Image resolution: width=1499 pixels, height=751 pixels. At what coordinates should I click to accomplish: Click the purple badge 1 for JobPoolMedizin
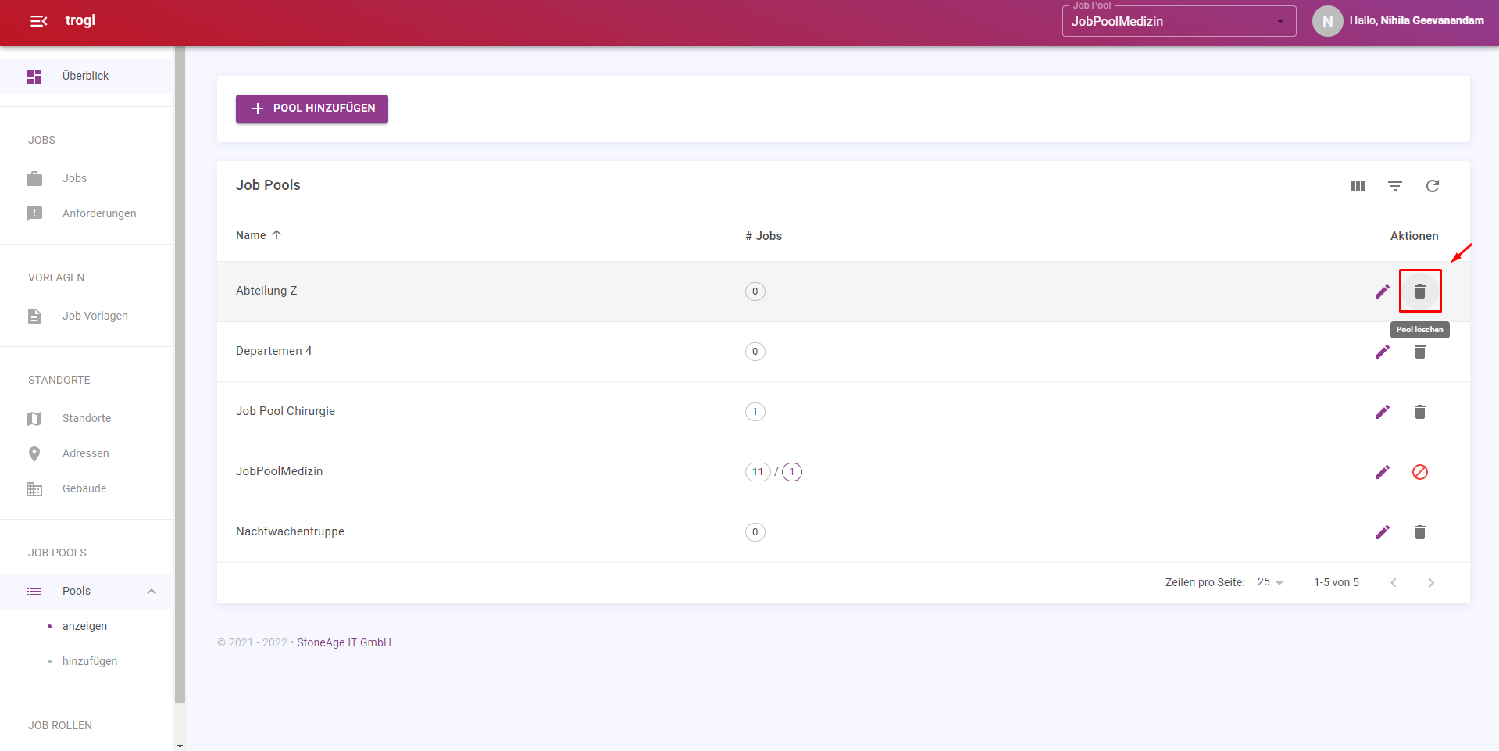(792, 472)
